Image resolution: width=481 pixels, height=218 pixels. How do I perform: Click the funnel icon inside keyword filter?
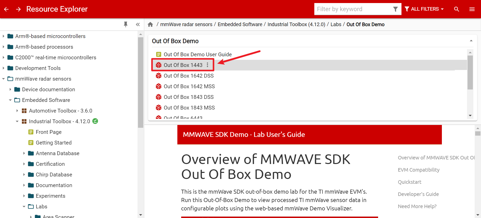395,9
